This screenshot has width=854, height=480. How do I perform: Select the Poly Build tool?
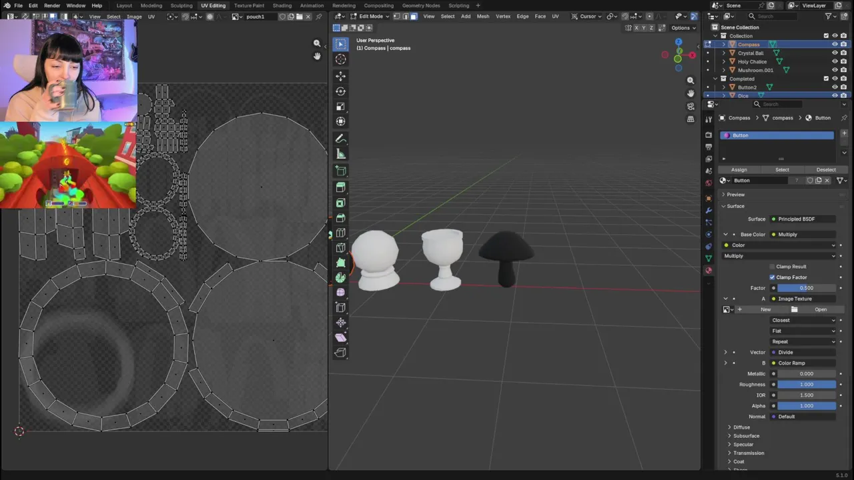[x=340, y=263]
